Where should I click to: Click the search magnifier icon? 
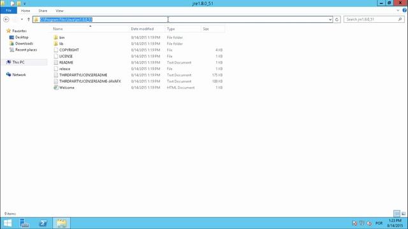coord(400,20)
